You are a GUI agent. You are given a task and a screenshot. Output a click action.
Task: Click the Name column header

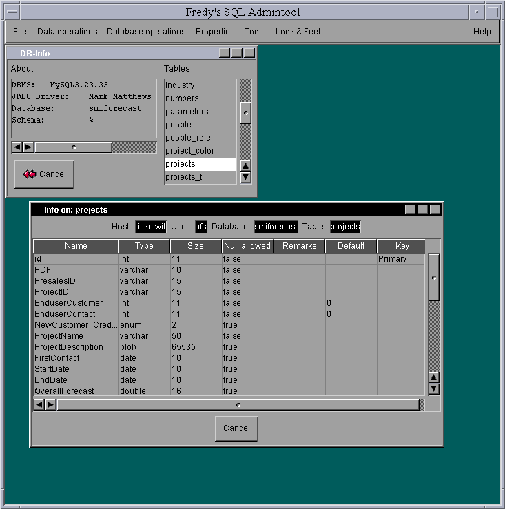point(76,246)
